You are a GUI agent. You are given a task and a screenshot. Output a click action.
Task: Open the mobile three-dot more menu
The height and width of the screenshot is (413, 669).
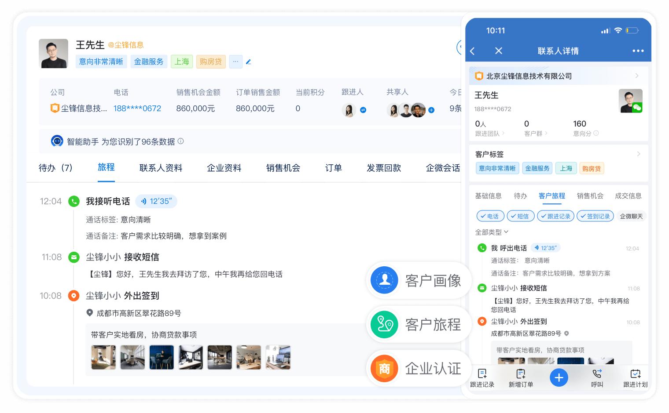tap(638, 51)
